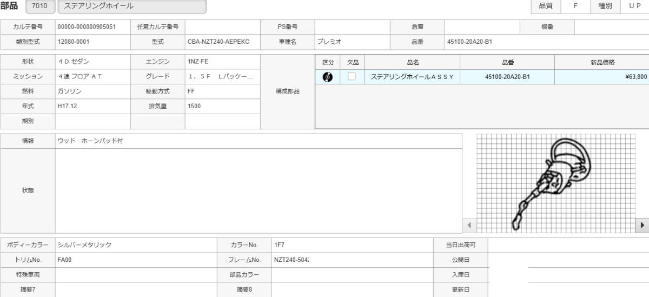649x297 pixels.
Task: Click the diagram scroll right arrow
Action: pos(643,225)
